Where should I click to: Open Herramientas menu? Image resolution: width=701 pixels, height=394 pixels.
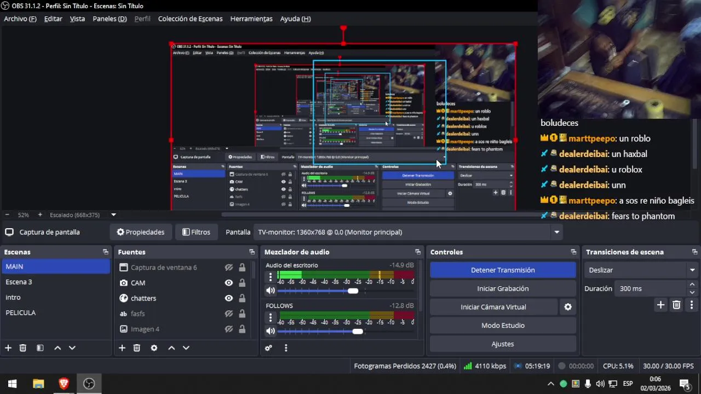tap(251, 19)
